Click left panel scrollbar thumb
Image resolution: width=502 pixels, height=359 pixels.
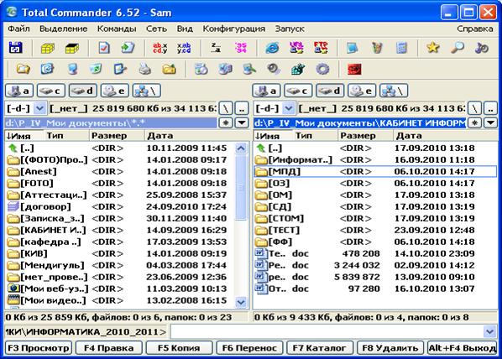click(241, 187)
